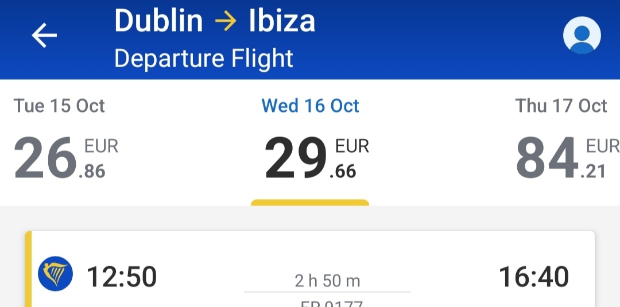Tap the Ryanair harp logo

[55, 273]
